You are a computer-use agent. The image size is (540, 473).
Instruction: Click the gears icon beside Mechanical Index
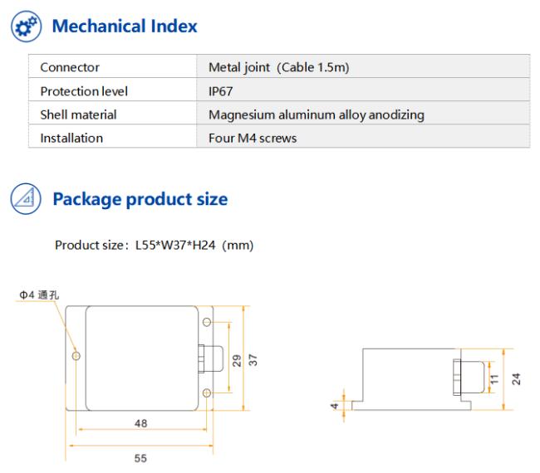coord(27,27)
